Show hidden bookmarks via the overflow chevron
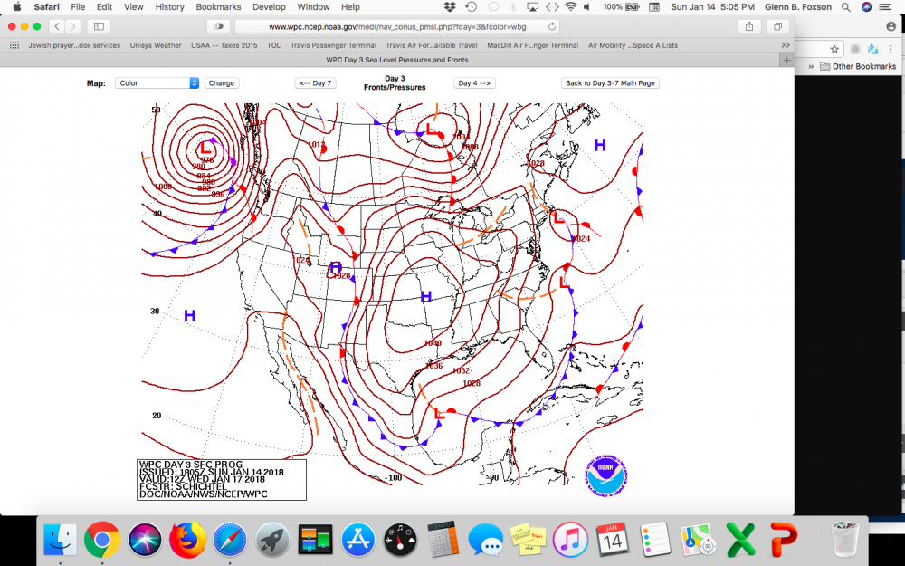The image size is (905, 566). pyautogui.click(x=785, y=45)
